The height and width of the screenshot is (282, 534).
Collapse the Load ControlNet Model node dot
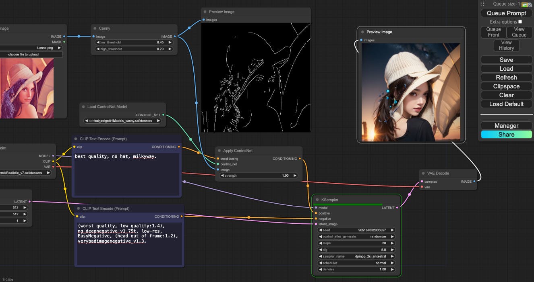pos(83,107)
